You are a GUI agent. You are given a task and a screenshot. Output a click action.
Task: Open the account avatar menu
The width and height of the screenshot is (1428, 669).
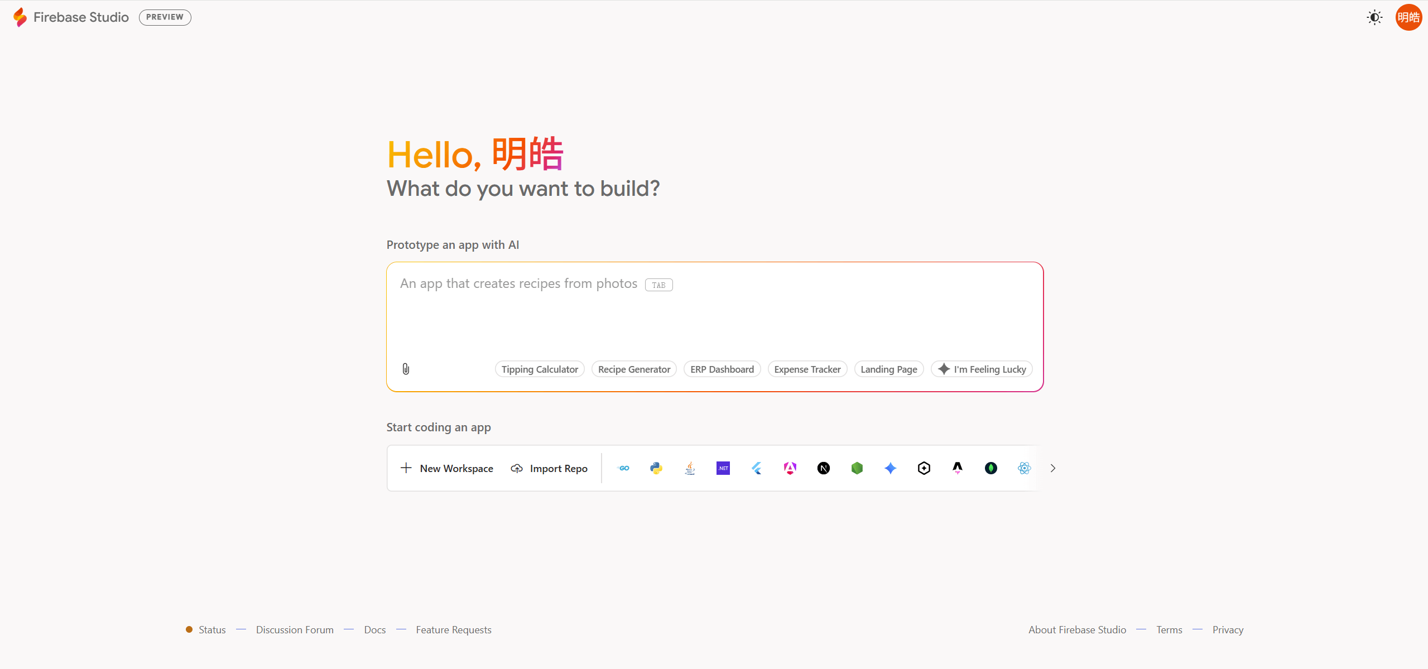1409,17
